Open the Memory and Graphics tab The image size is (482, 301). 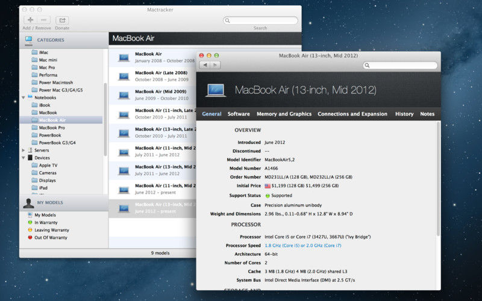[284, 114]
